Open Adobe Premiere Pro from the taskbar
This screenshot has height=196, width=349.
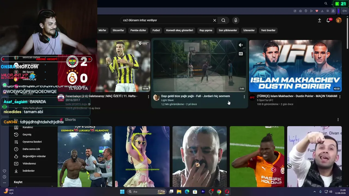(203, 192)
